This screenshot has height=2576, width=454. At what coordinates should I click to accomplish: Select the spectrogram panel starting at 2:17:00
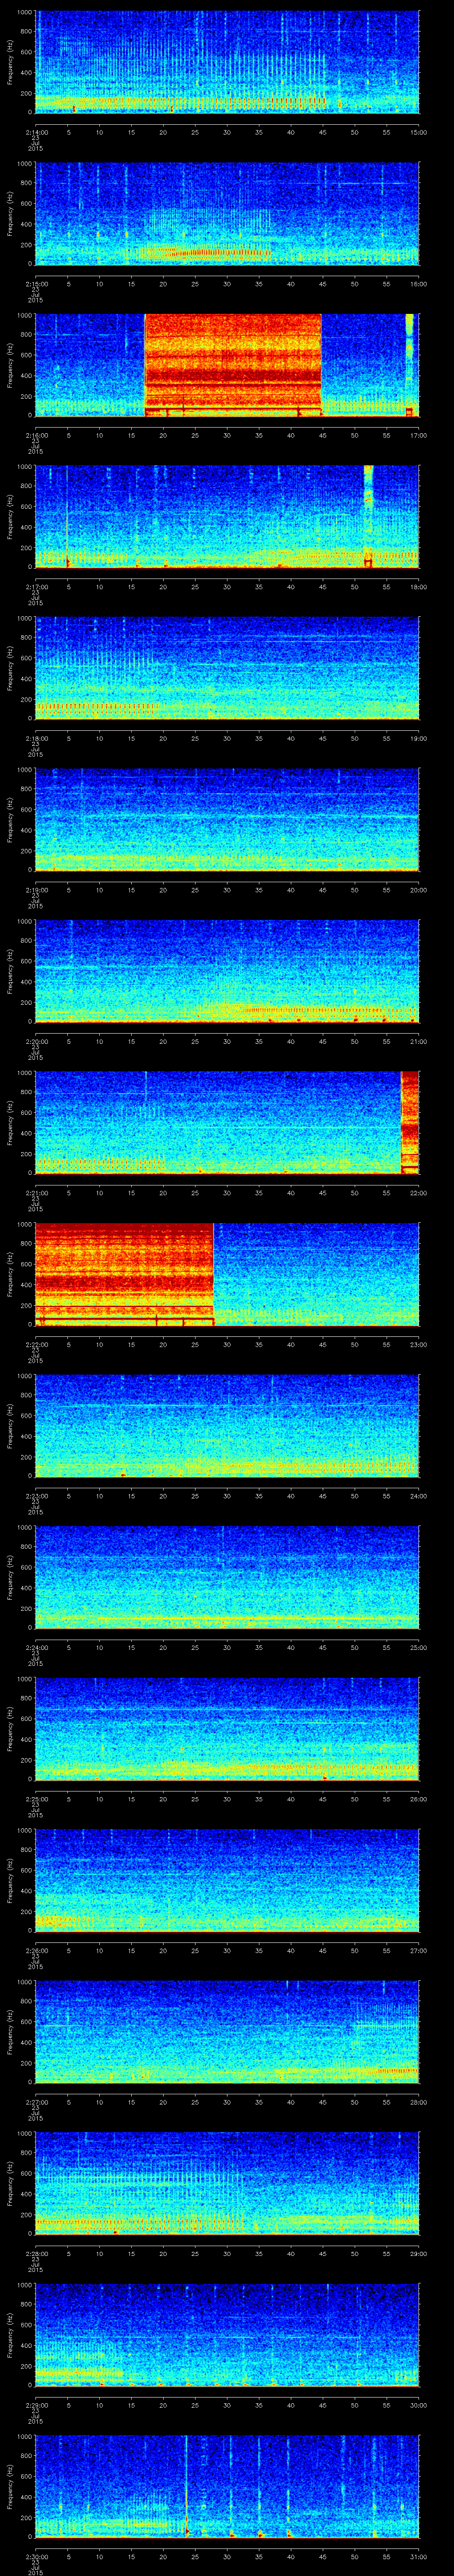pos(227,516)
